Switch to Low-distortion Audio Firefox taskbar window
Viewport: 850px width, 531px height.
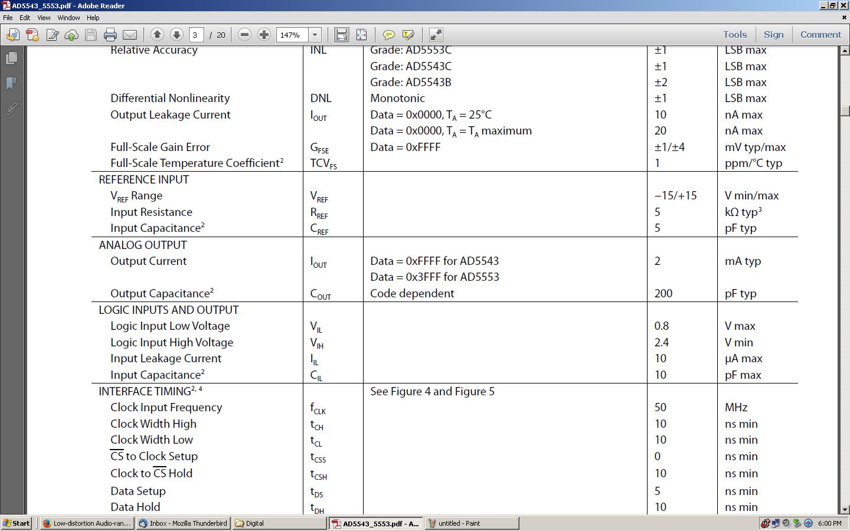(x=87, y=523)
